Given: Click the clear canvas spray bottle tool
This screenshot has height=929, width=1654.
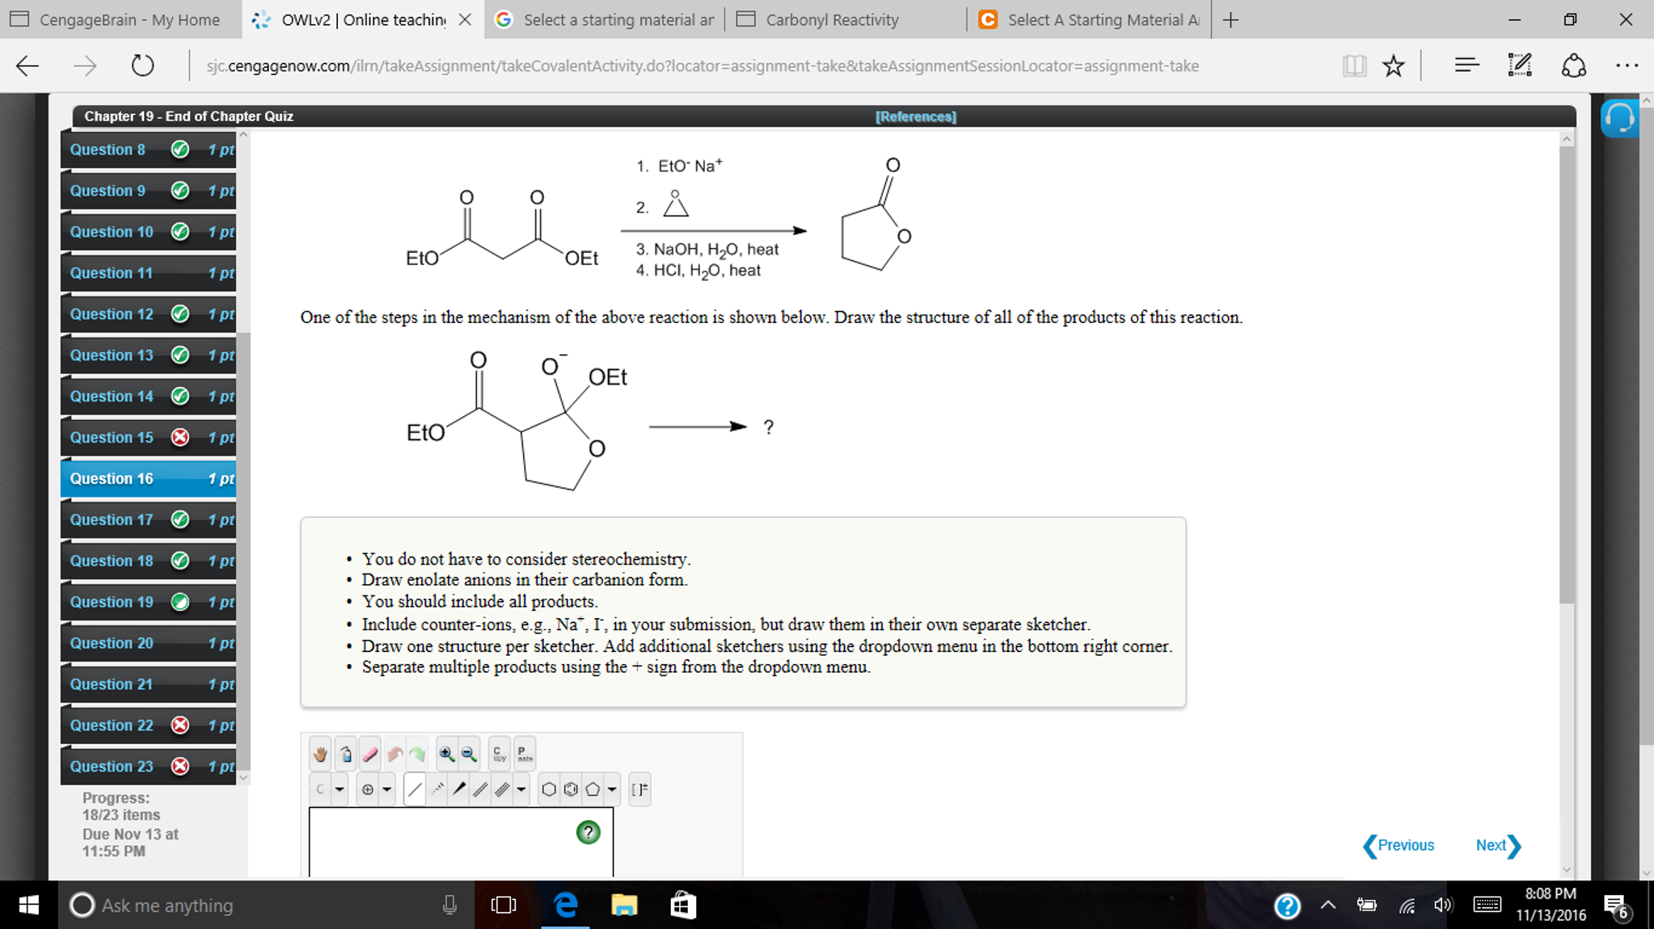Looking at the screenshot, I should [346, 754].
